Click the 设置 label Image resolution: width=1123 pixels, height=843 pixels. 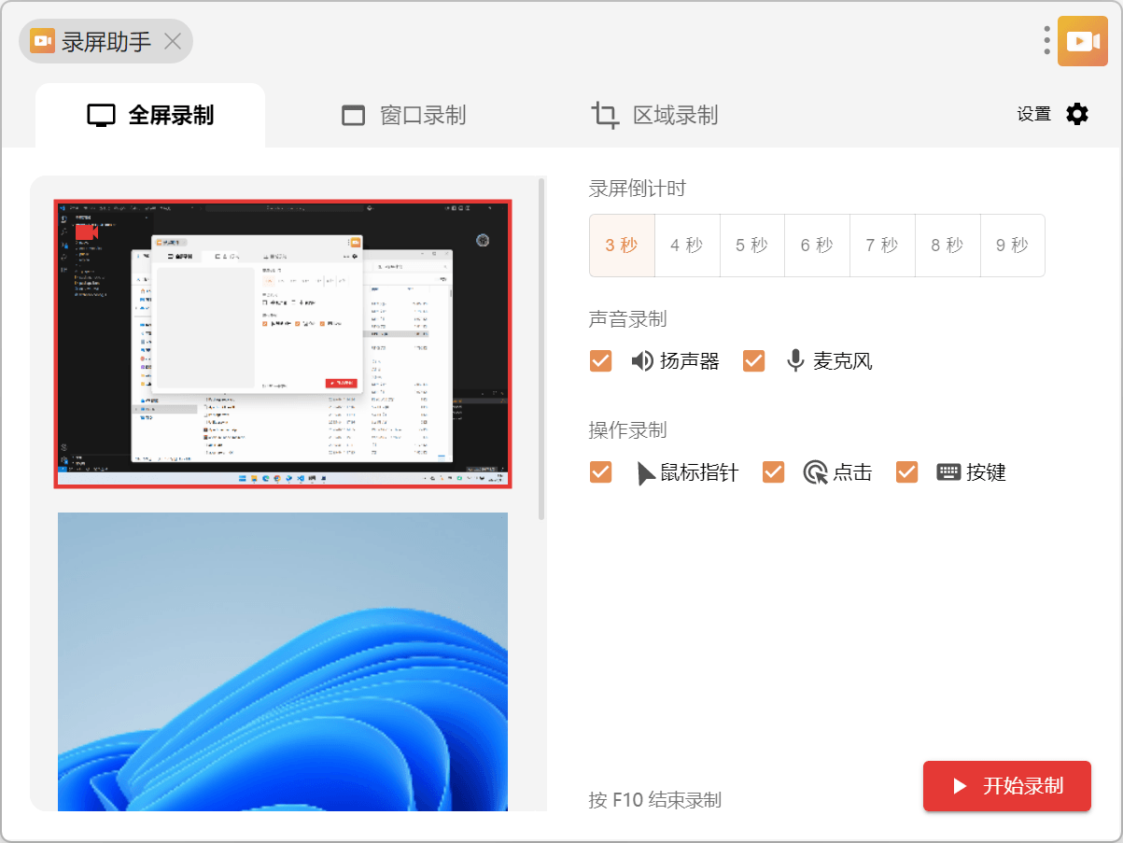coord(1034,115)
